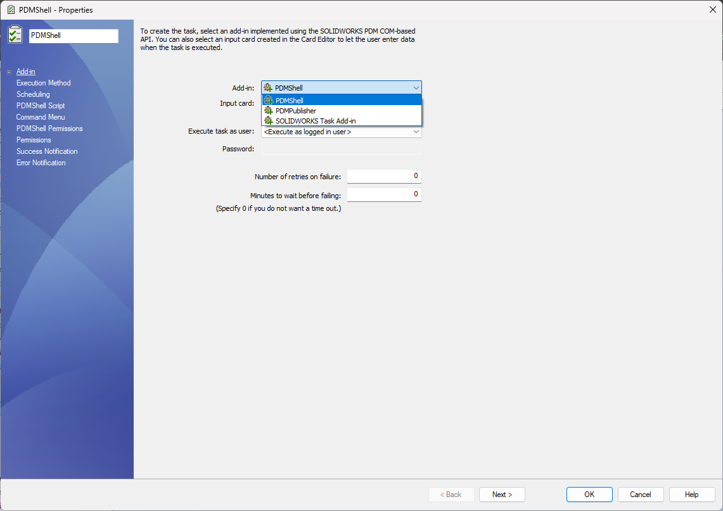Open Help for this dialog
The width and height of the screenshot is (723, 511).
coord(692,495)
